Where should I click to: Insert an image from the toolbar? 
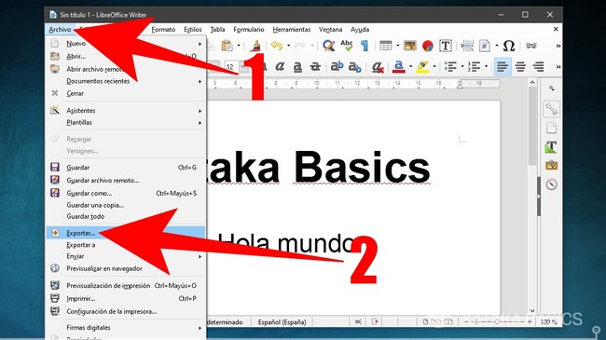tap(409, 46)
